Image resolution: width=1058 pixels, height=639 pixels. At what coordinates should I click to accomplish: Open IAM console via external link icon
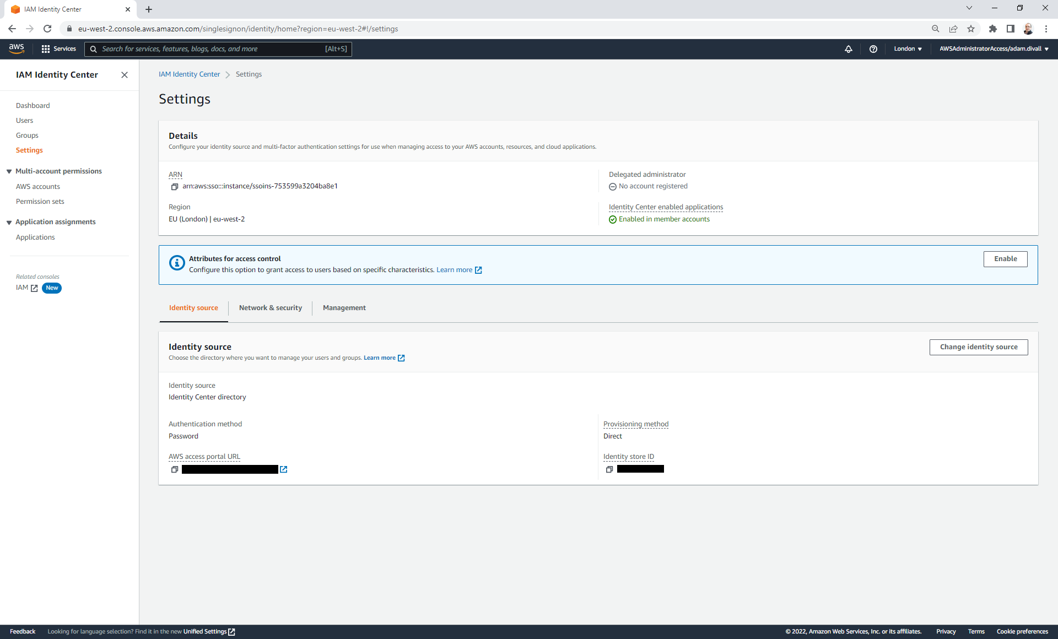(34, 288)
